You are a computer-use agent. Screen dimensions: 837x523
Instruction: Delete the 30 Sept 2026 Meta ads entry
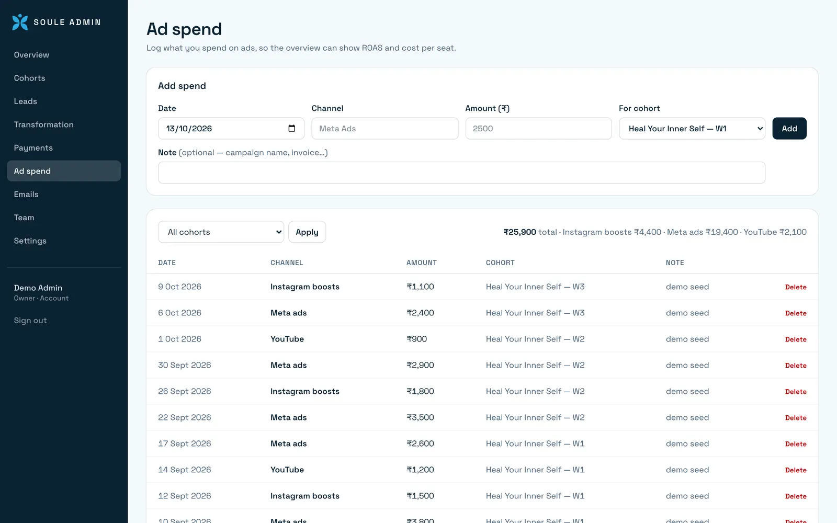(796, 366)
